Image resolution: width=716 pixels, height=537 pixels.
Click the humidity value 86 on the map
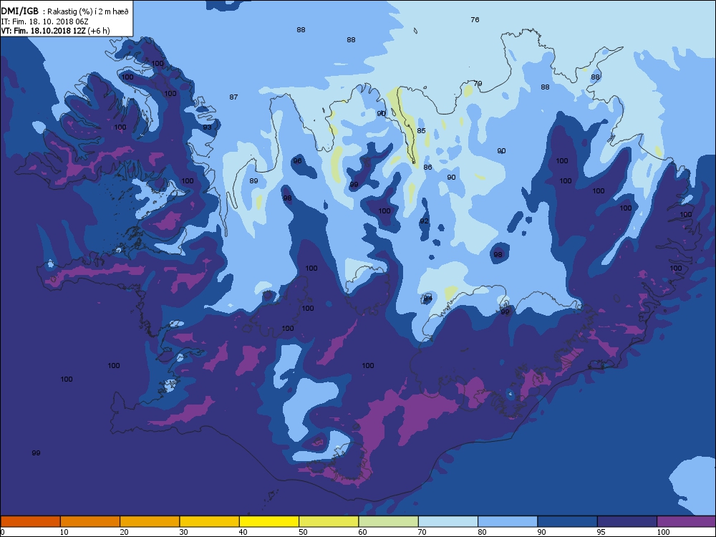(x=427, y=167)
